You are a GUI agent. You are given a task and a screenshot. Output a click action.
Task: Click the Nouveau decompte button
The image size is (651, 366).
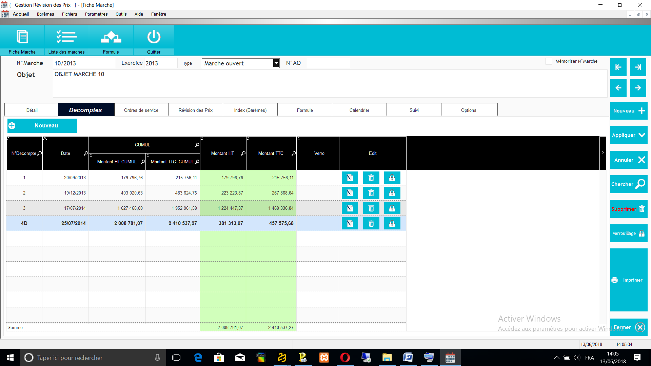[x=42, y=126]
